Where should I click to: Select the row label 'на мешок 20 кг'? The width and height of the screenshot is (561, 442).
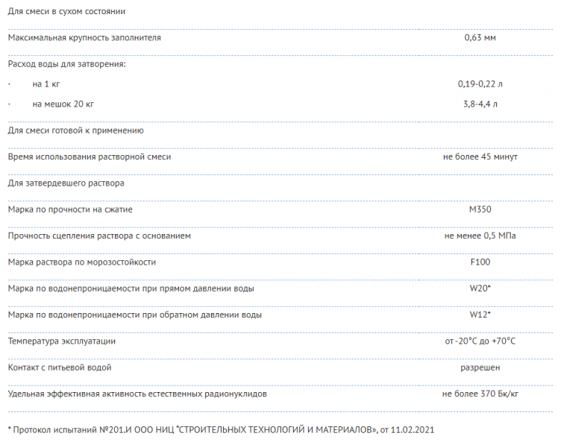coord(63,104)
